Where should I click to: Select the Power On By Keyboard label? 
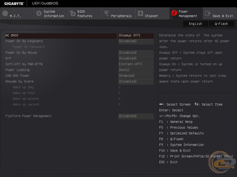(24, 41)
